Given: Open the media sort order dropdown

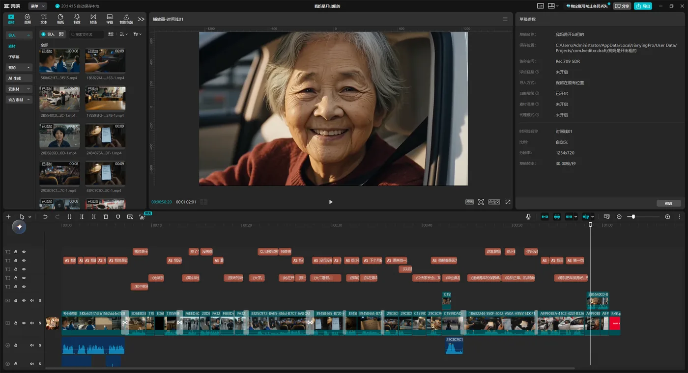Looking at the screenshot, I should point(124,34).
